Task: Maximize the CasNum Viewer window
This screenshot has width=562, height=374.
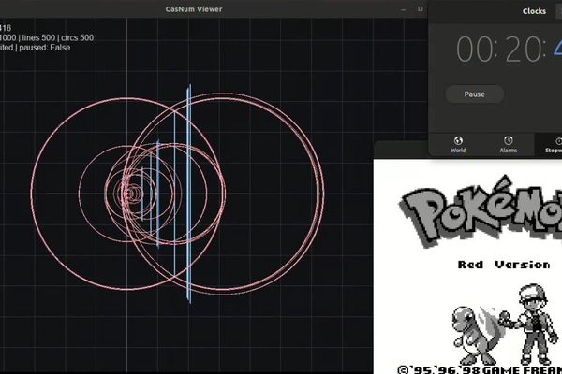Action: [x=421, y=9]
